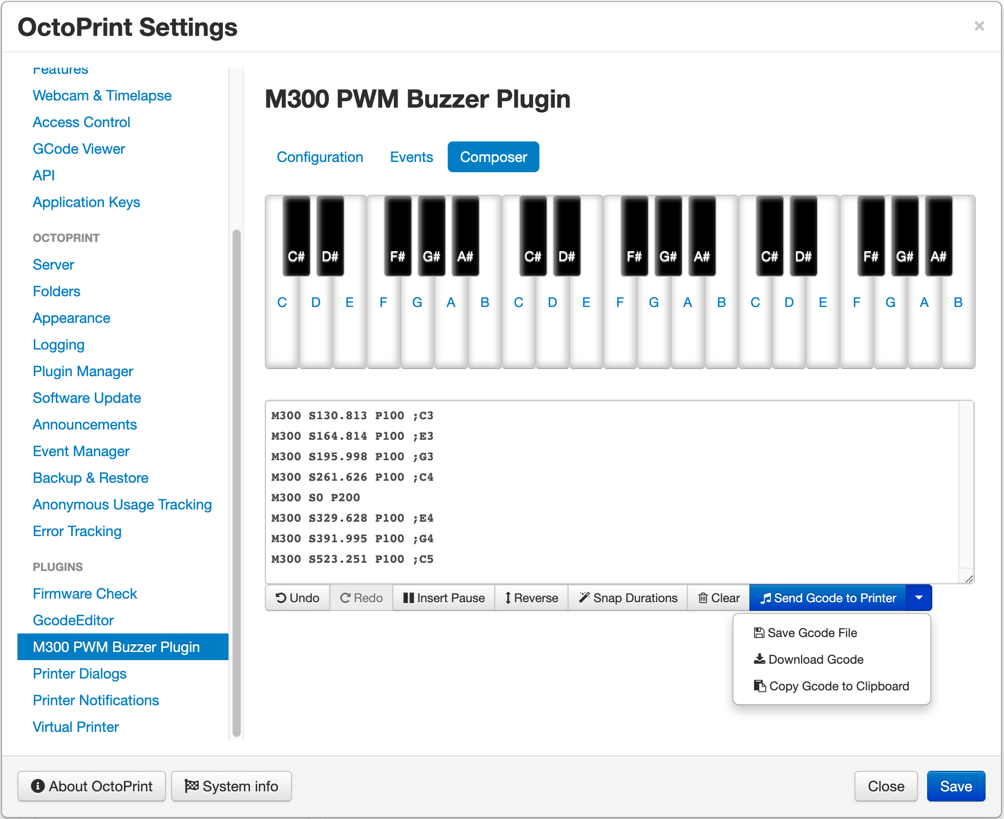Open System info
The image size is (1004, 819).
232,786
